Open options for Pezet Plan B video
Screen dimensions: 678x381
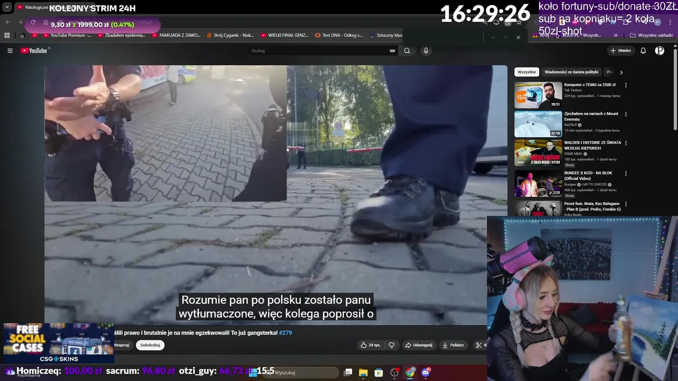pyautogui.click(x=626, y=204)
